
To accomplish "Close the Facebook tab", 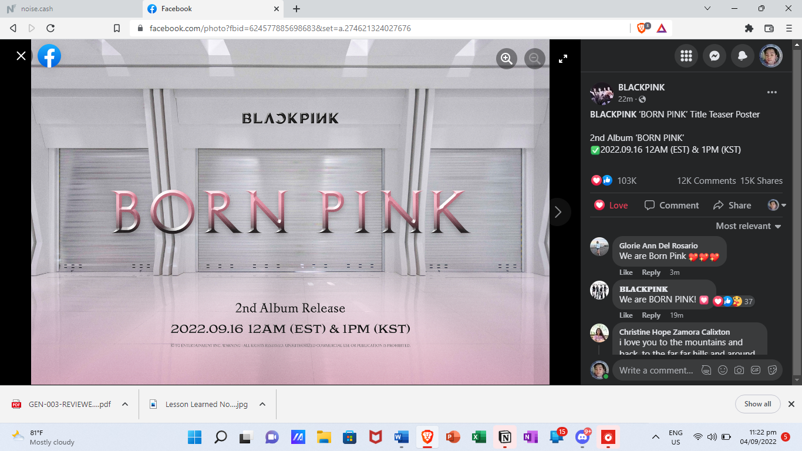I will tap(277, 9).
